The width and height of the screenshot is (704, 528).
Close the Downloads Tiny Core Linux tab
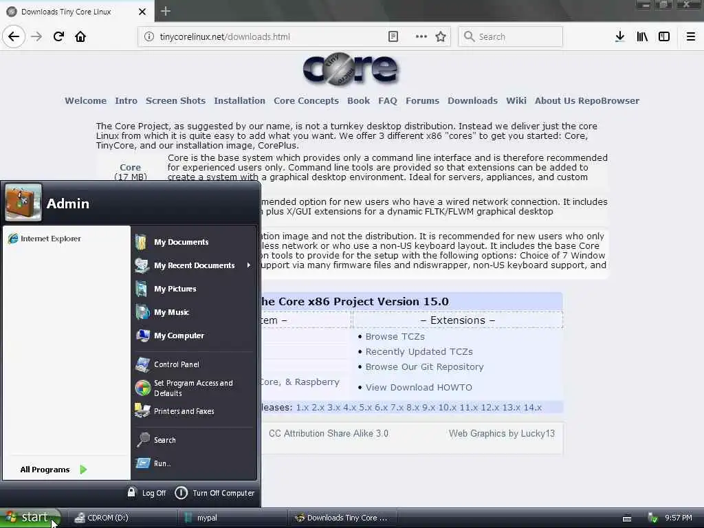(x=142, y=12)
